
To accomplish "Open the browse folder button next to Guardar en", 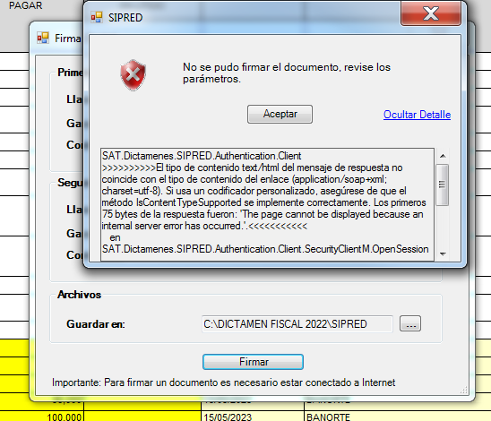I will [410, 323].
